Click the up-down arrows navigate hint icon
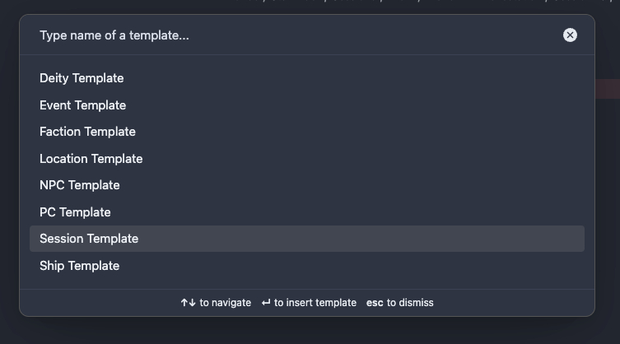The height and width of the screenshot is (344, 620). coord(188,303)
